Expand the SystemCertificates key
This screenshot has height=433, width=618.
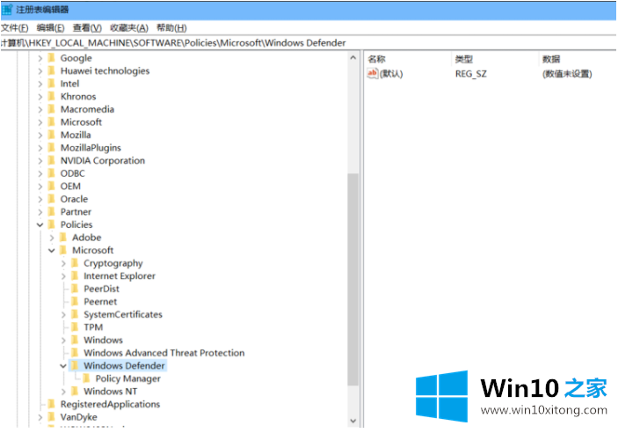[63, 314]
